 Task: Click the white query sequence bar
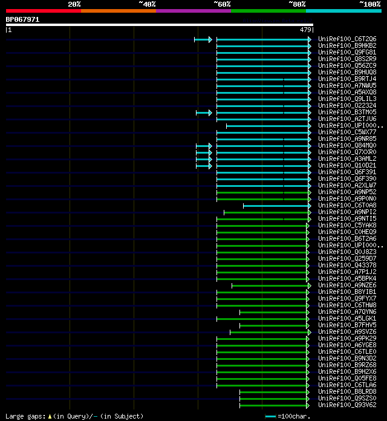[160, 25]
